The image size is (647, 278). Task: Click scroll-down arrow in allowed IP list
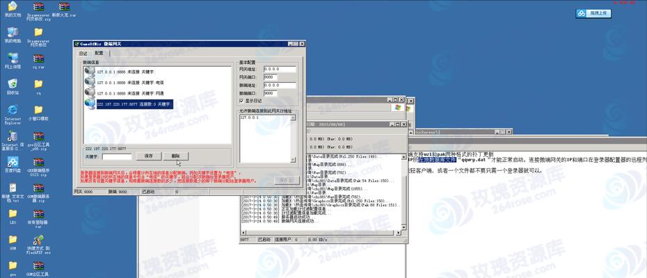click(293, 160)
